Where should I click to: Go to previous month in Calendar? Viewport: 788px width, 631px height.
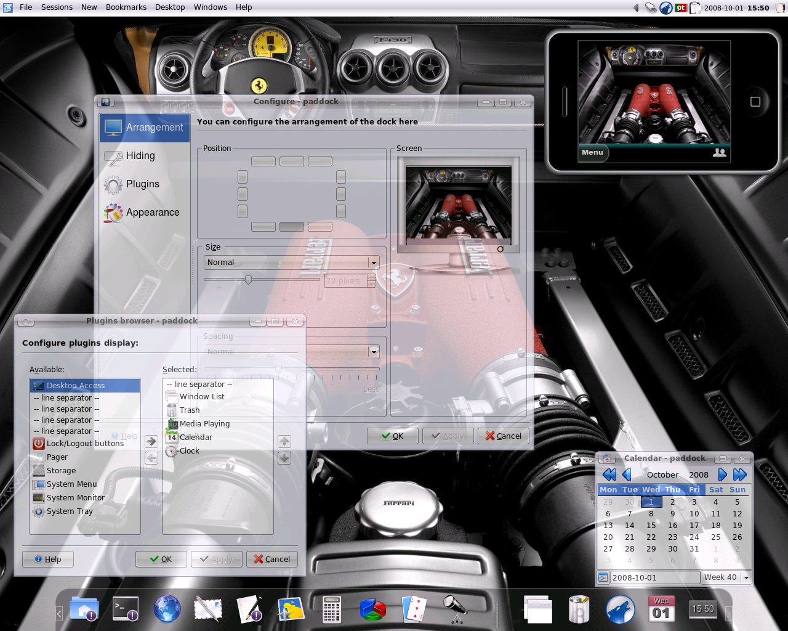point(627,474)
